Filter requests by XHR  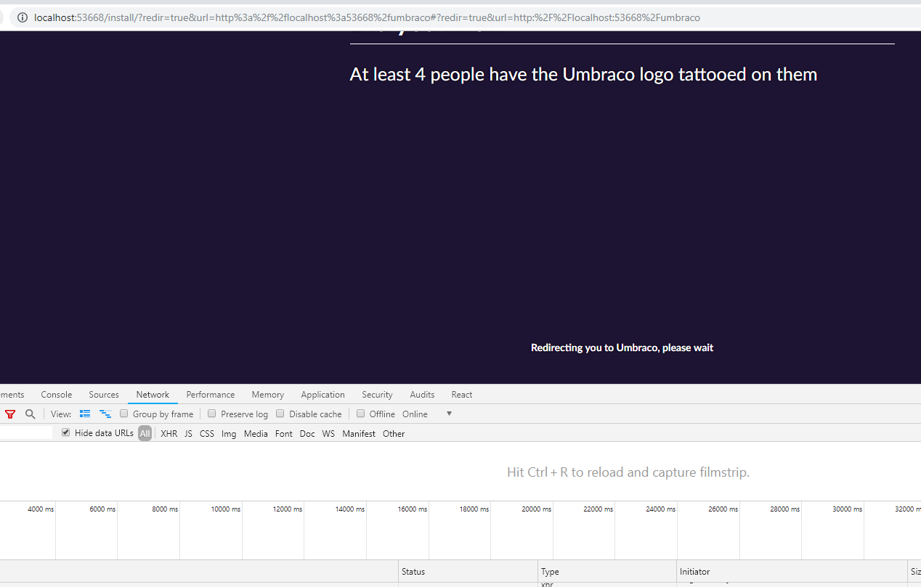[x=169, y=434]
